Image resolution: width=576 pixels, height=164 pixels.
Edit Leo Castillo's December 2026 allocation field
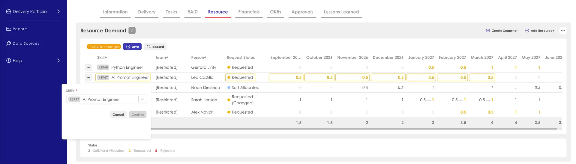tap(388, 77)
